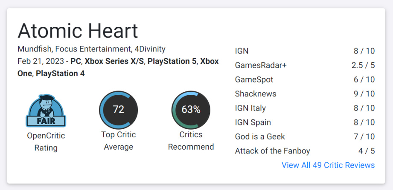Click the Shacknews 9 / 10 score

(x=364, y=94)
